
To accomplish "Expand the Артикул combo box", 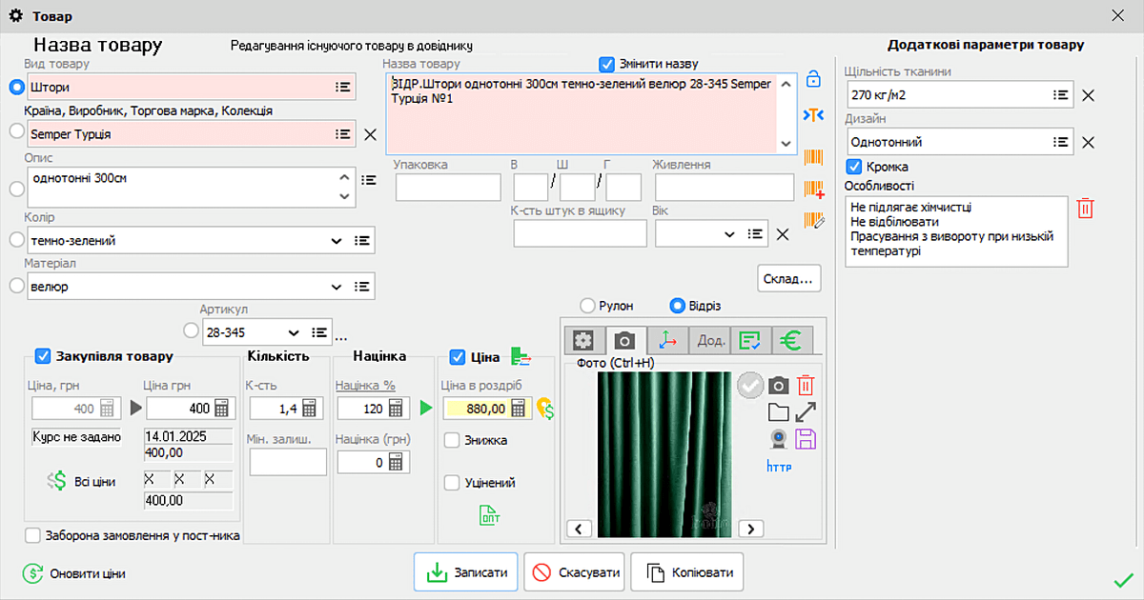I will point(294,332).
